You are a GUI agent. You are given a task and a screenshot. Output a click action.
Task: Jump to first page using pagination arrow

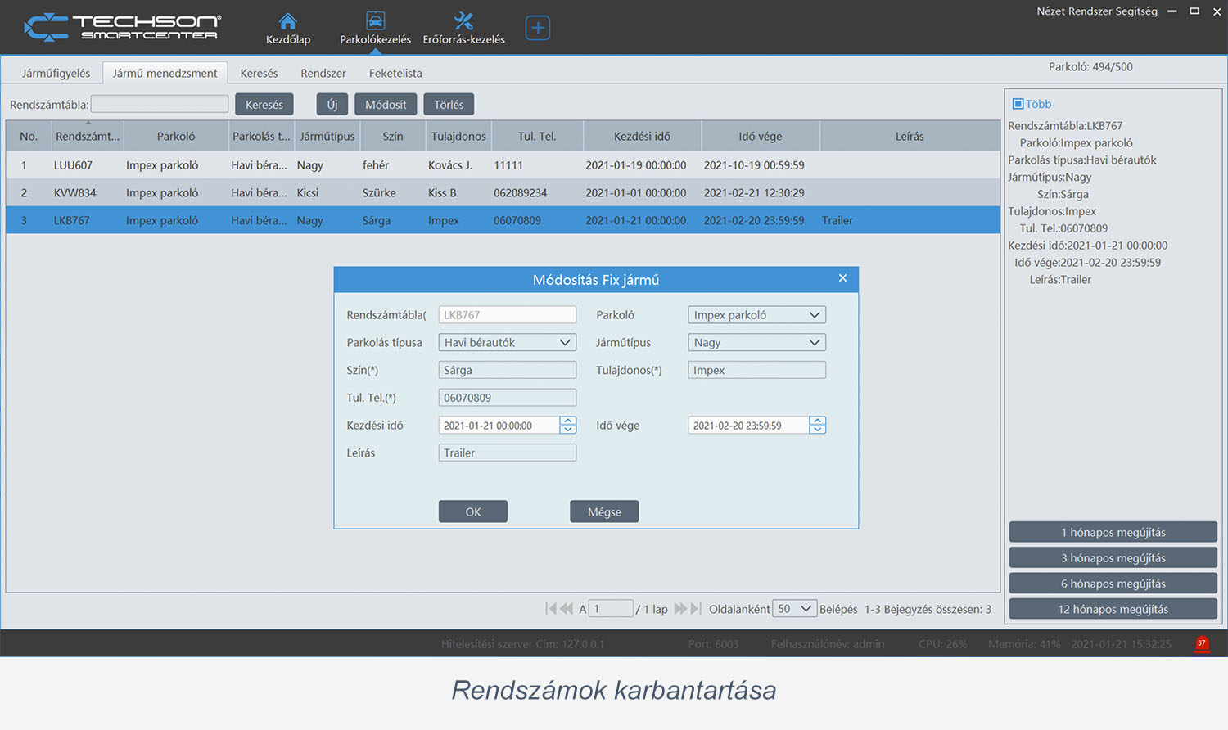click(x=551, y=609)
